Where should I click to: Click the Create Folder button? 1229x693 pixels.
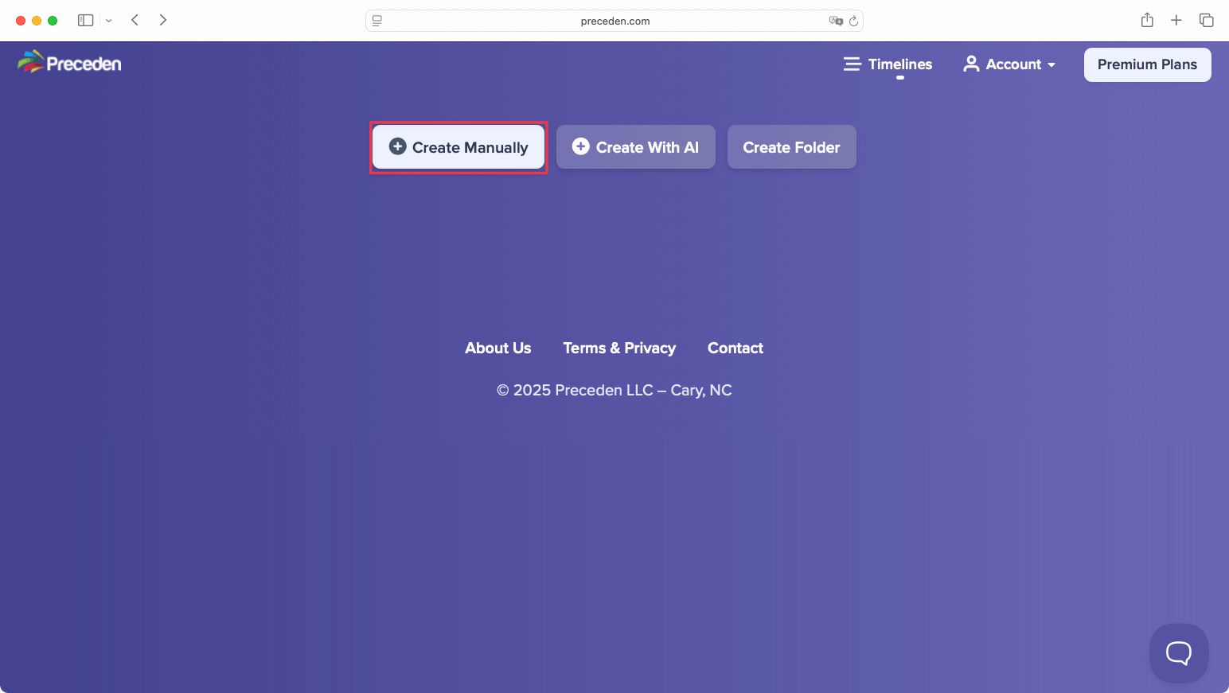point(791,146)
